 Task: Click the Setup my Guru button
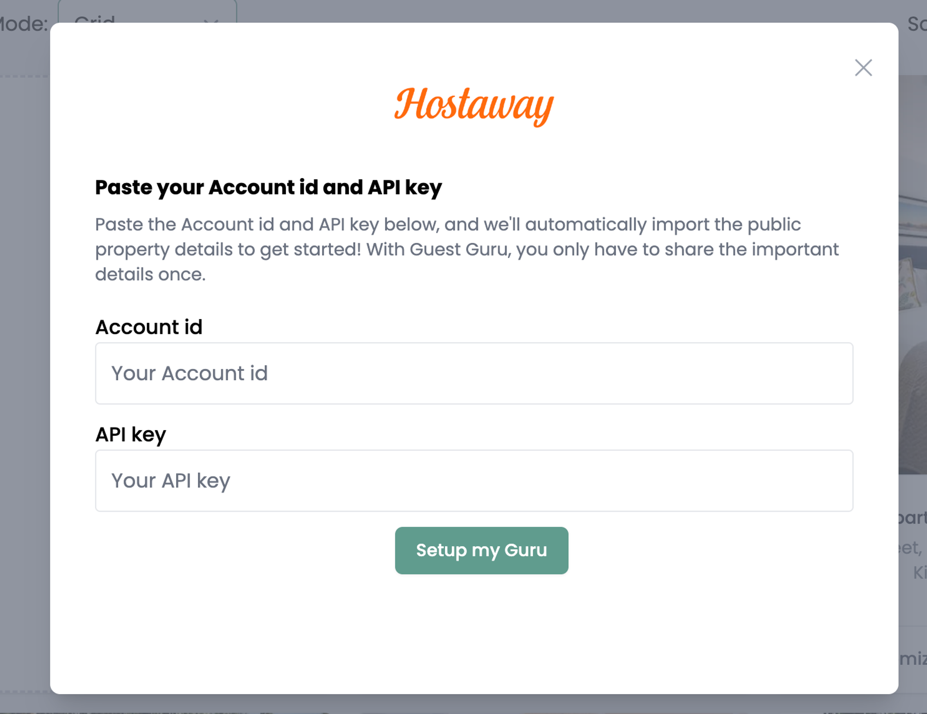[482, 550]
